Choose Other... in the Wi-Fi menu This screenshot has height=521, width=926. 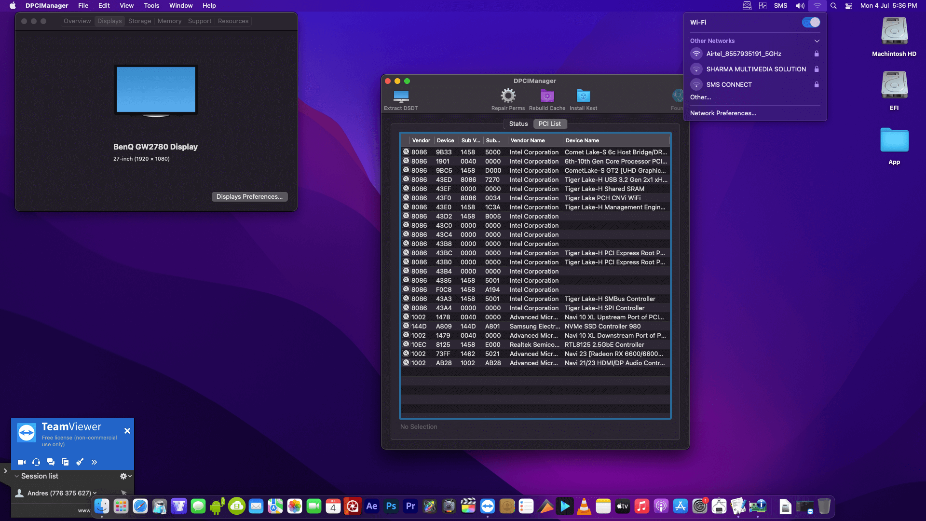(x=700, y=97)
